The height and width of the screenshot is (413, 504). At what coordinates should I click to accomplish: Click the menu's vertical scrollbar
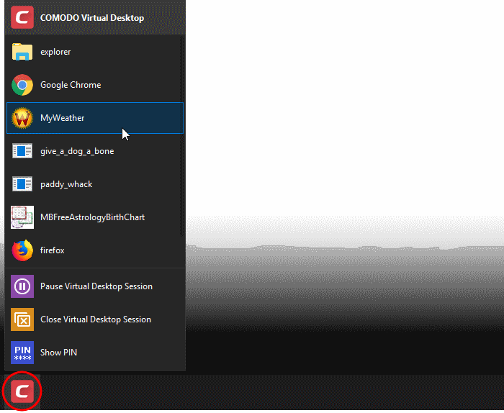pos(182,137)
